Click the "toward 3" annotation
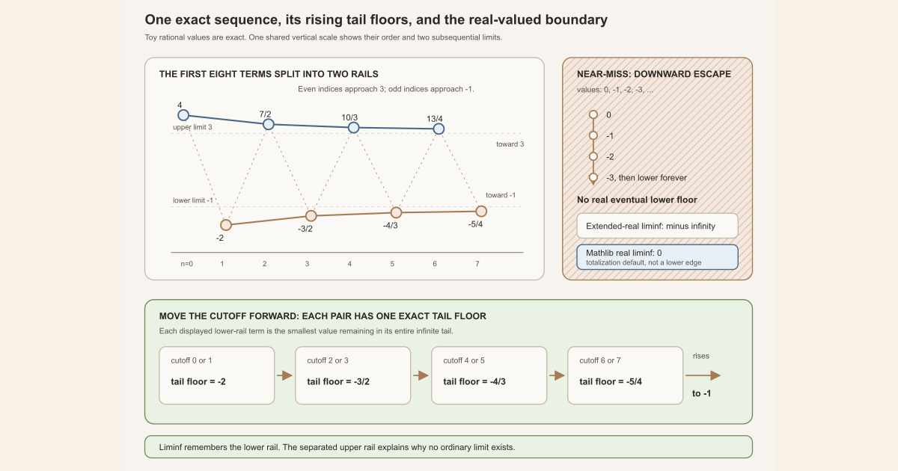 [510, 144]
